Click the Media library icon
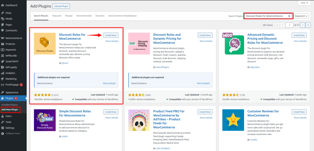Viewport: 314px width, 151px height. tap(2, 19)
